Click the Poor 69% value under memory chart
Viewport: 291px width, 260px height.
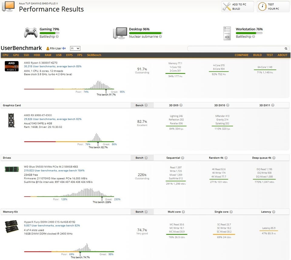[72, 255]
